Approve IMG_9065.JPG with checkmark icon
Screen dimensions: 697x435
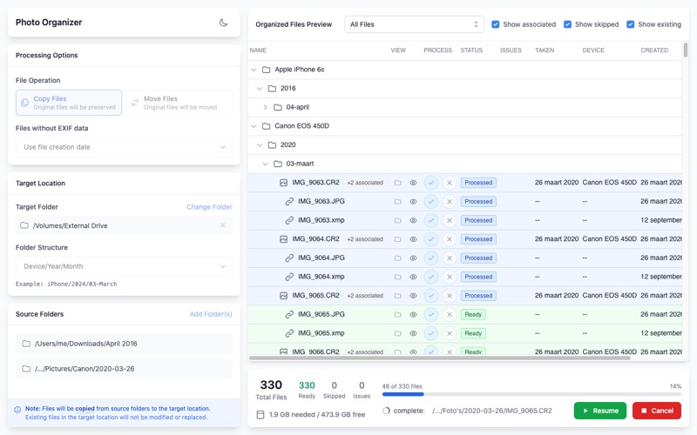coord(430,314)
